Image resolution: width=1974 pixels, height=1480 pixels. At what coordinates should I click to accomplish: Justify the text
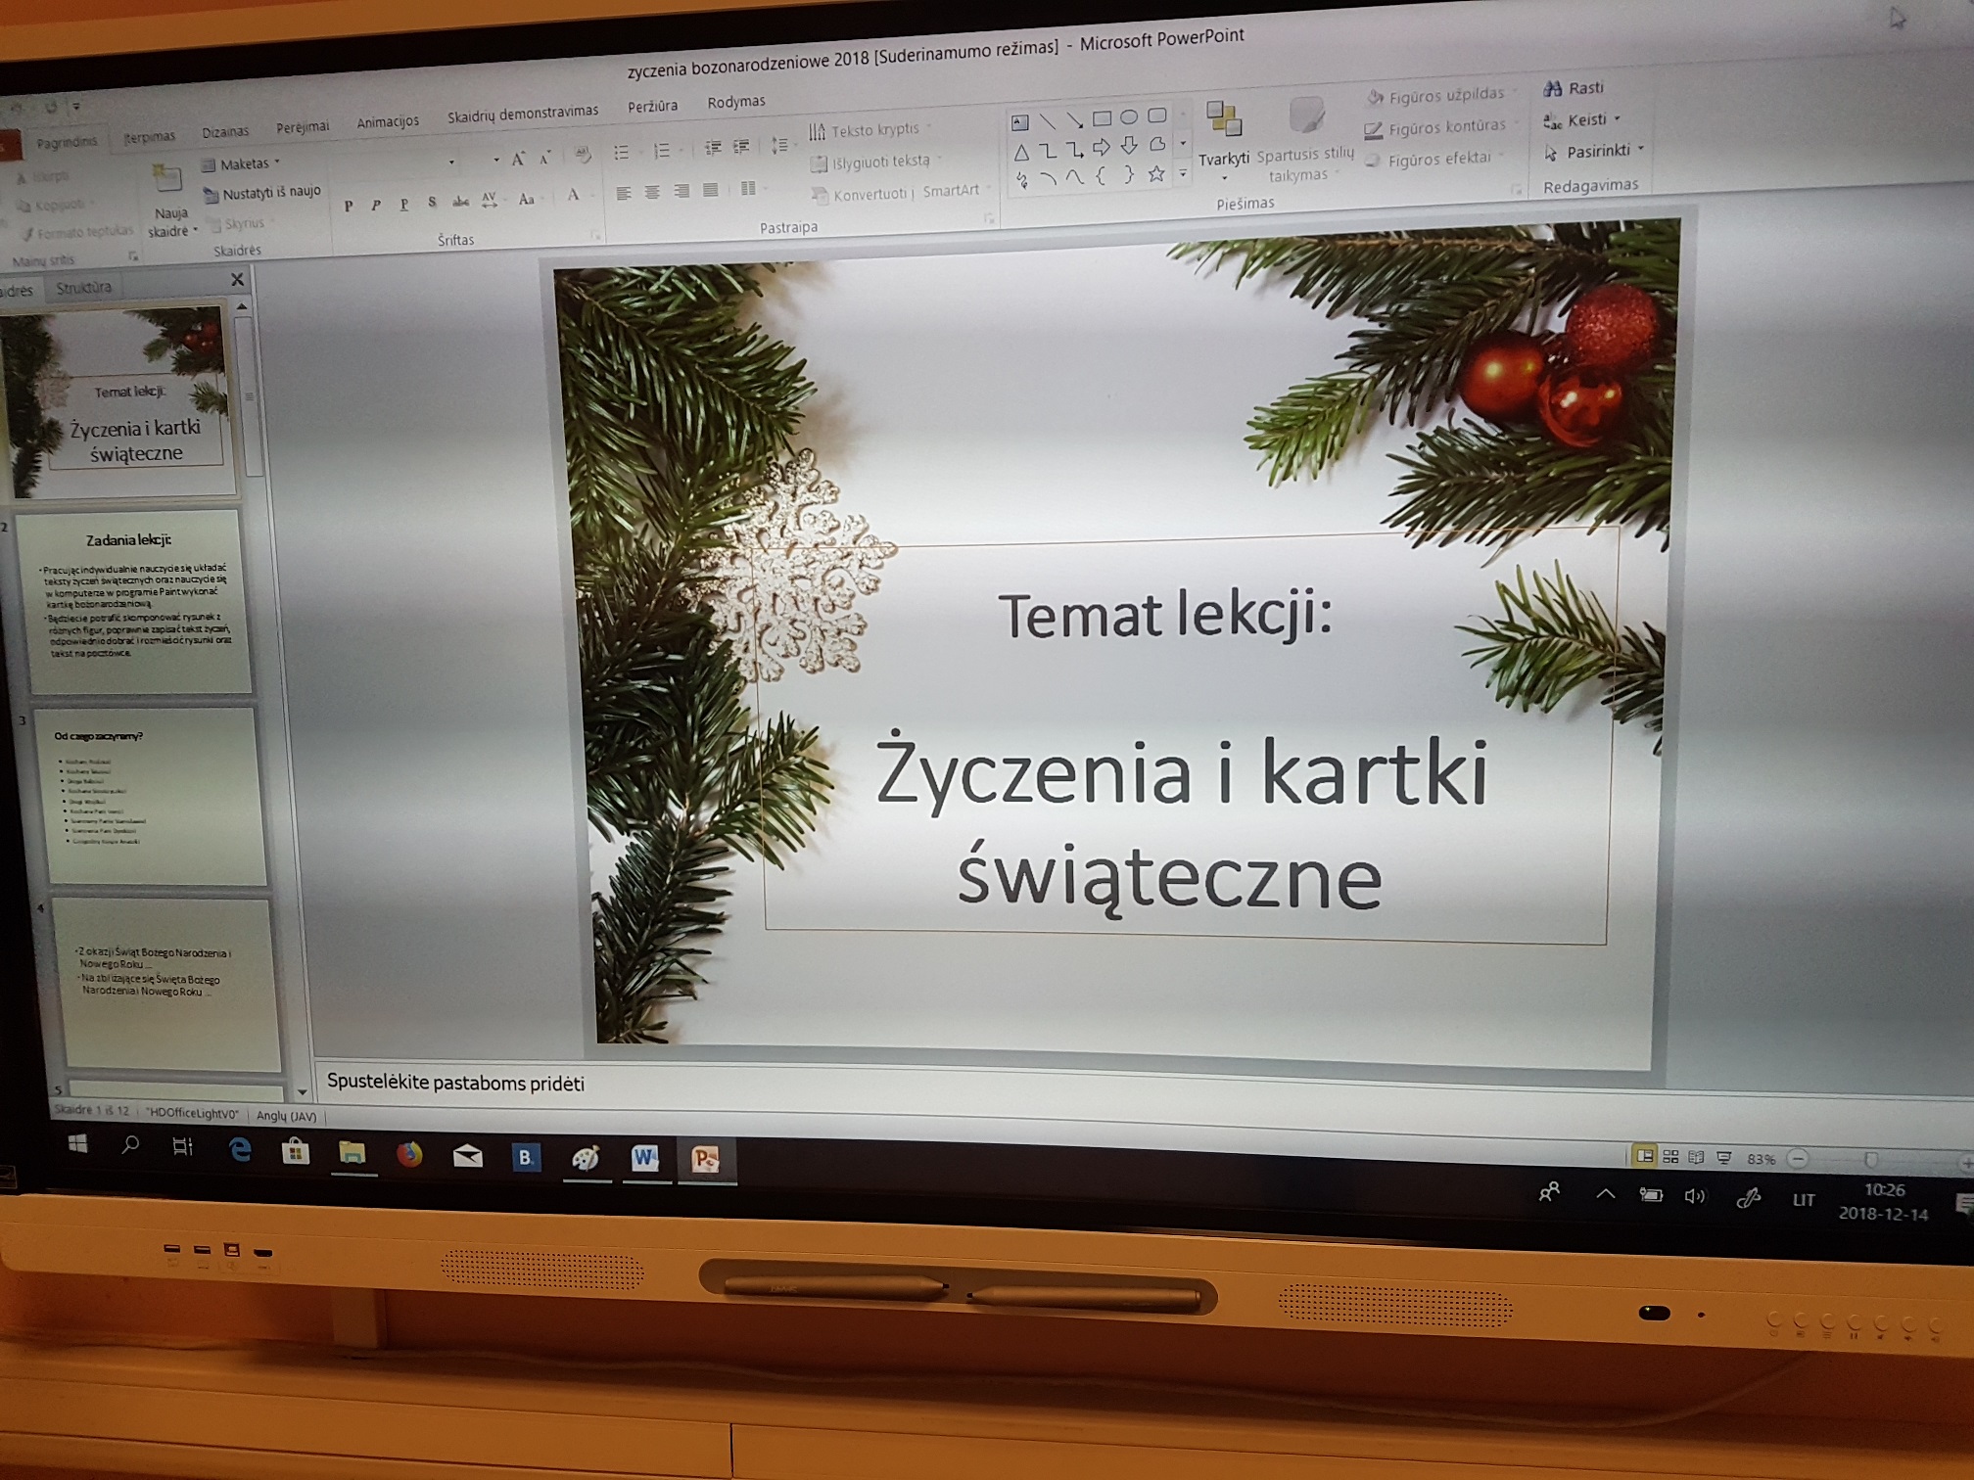711,190
